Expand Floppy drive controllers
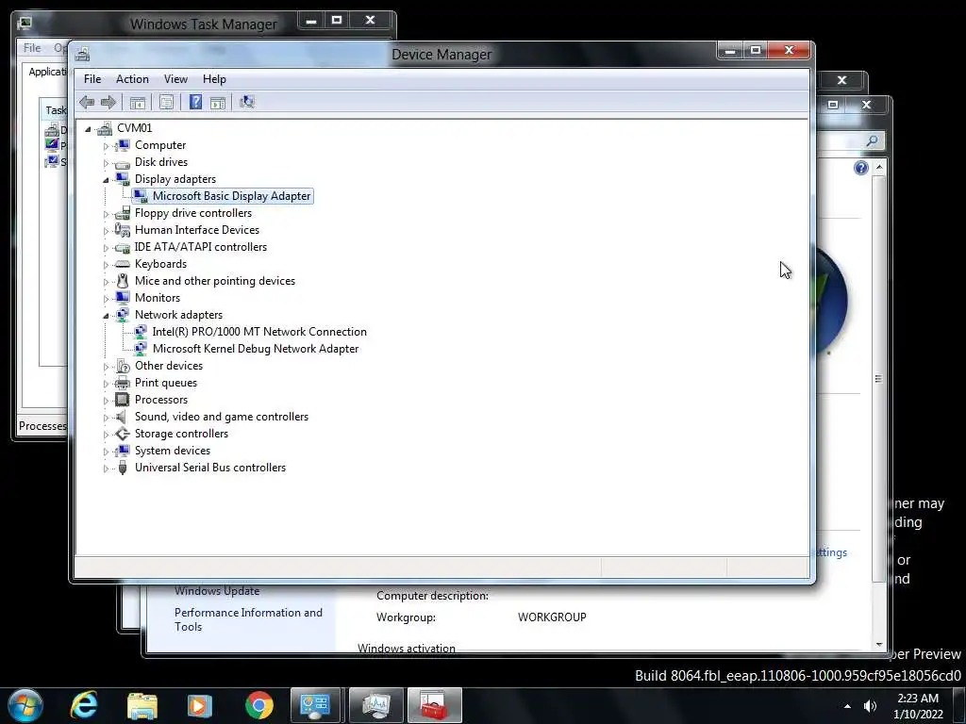Viewport: 966px width, 724px height. (106, 214)
